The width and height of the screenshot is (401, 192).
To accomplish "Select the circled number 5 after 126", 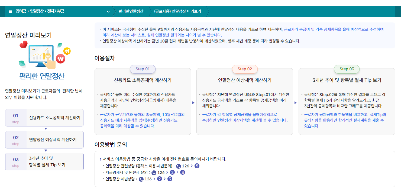I will tap(197, 166).
